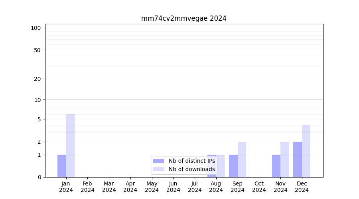Click the 100 tick label on y-axis
Screen dimensions: 359x199
pos(36,28)
